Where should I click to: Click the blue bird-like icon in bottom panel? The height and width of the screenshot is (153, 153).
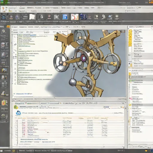(19, 113)
